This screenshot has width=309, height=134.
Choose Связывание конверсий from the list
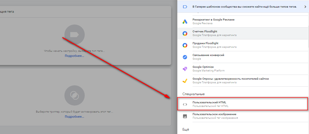208,55
